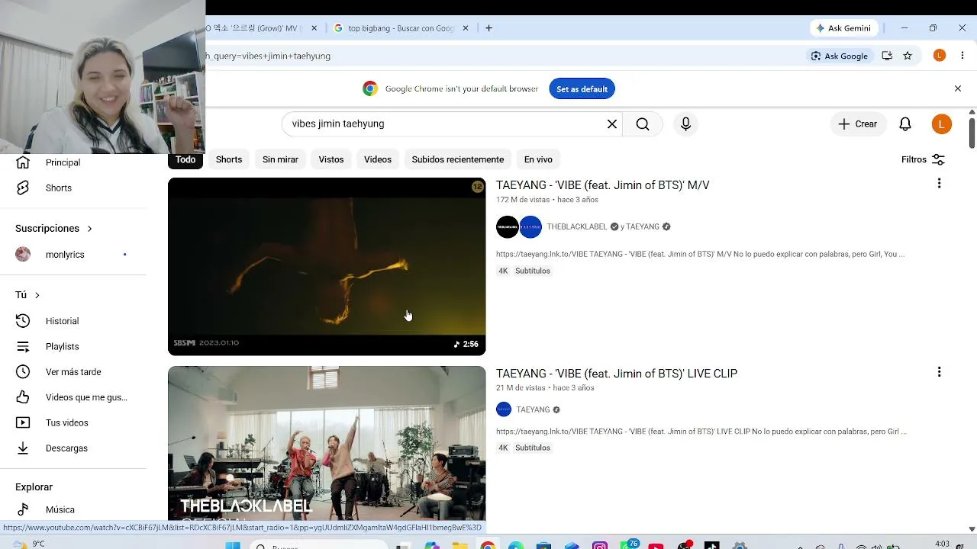The image size is (977, 549).
Task: Click Subtítulos badge on LIVE CLIP result
Action: pos(533,448)
